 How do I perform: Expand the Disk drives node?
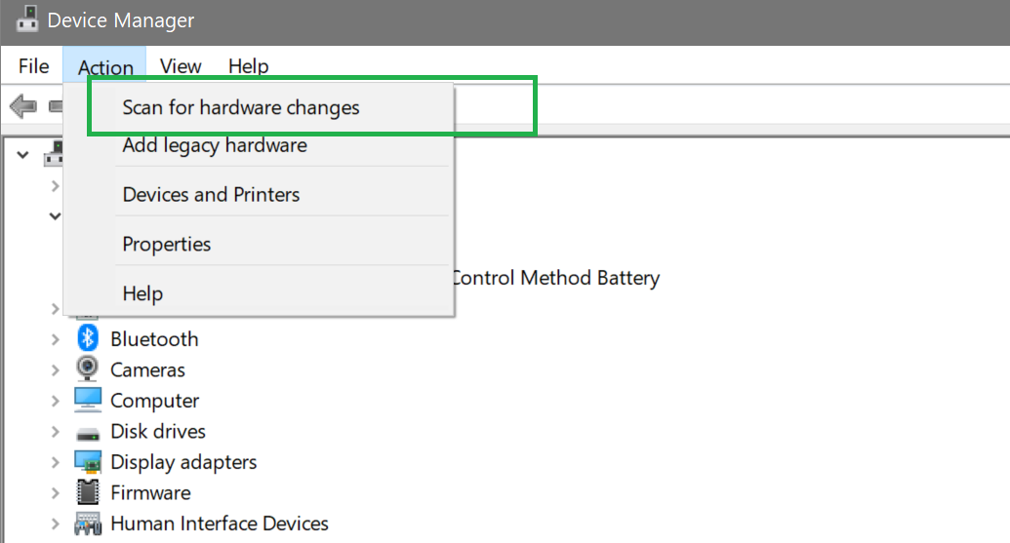pyautogui.click(x=56, y=432)
